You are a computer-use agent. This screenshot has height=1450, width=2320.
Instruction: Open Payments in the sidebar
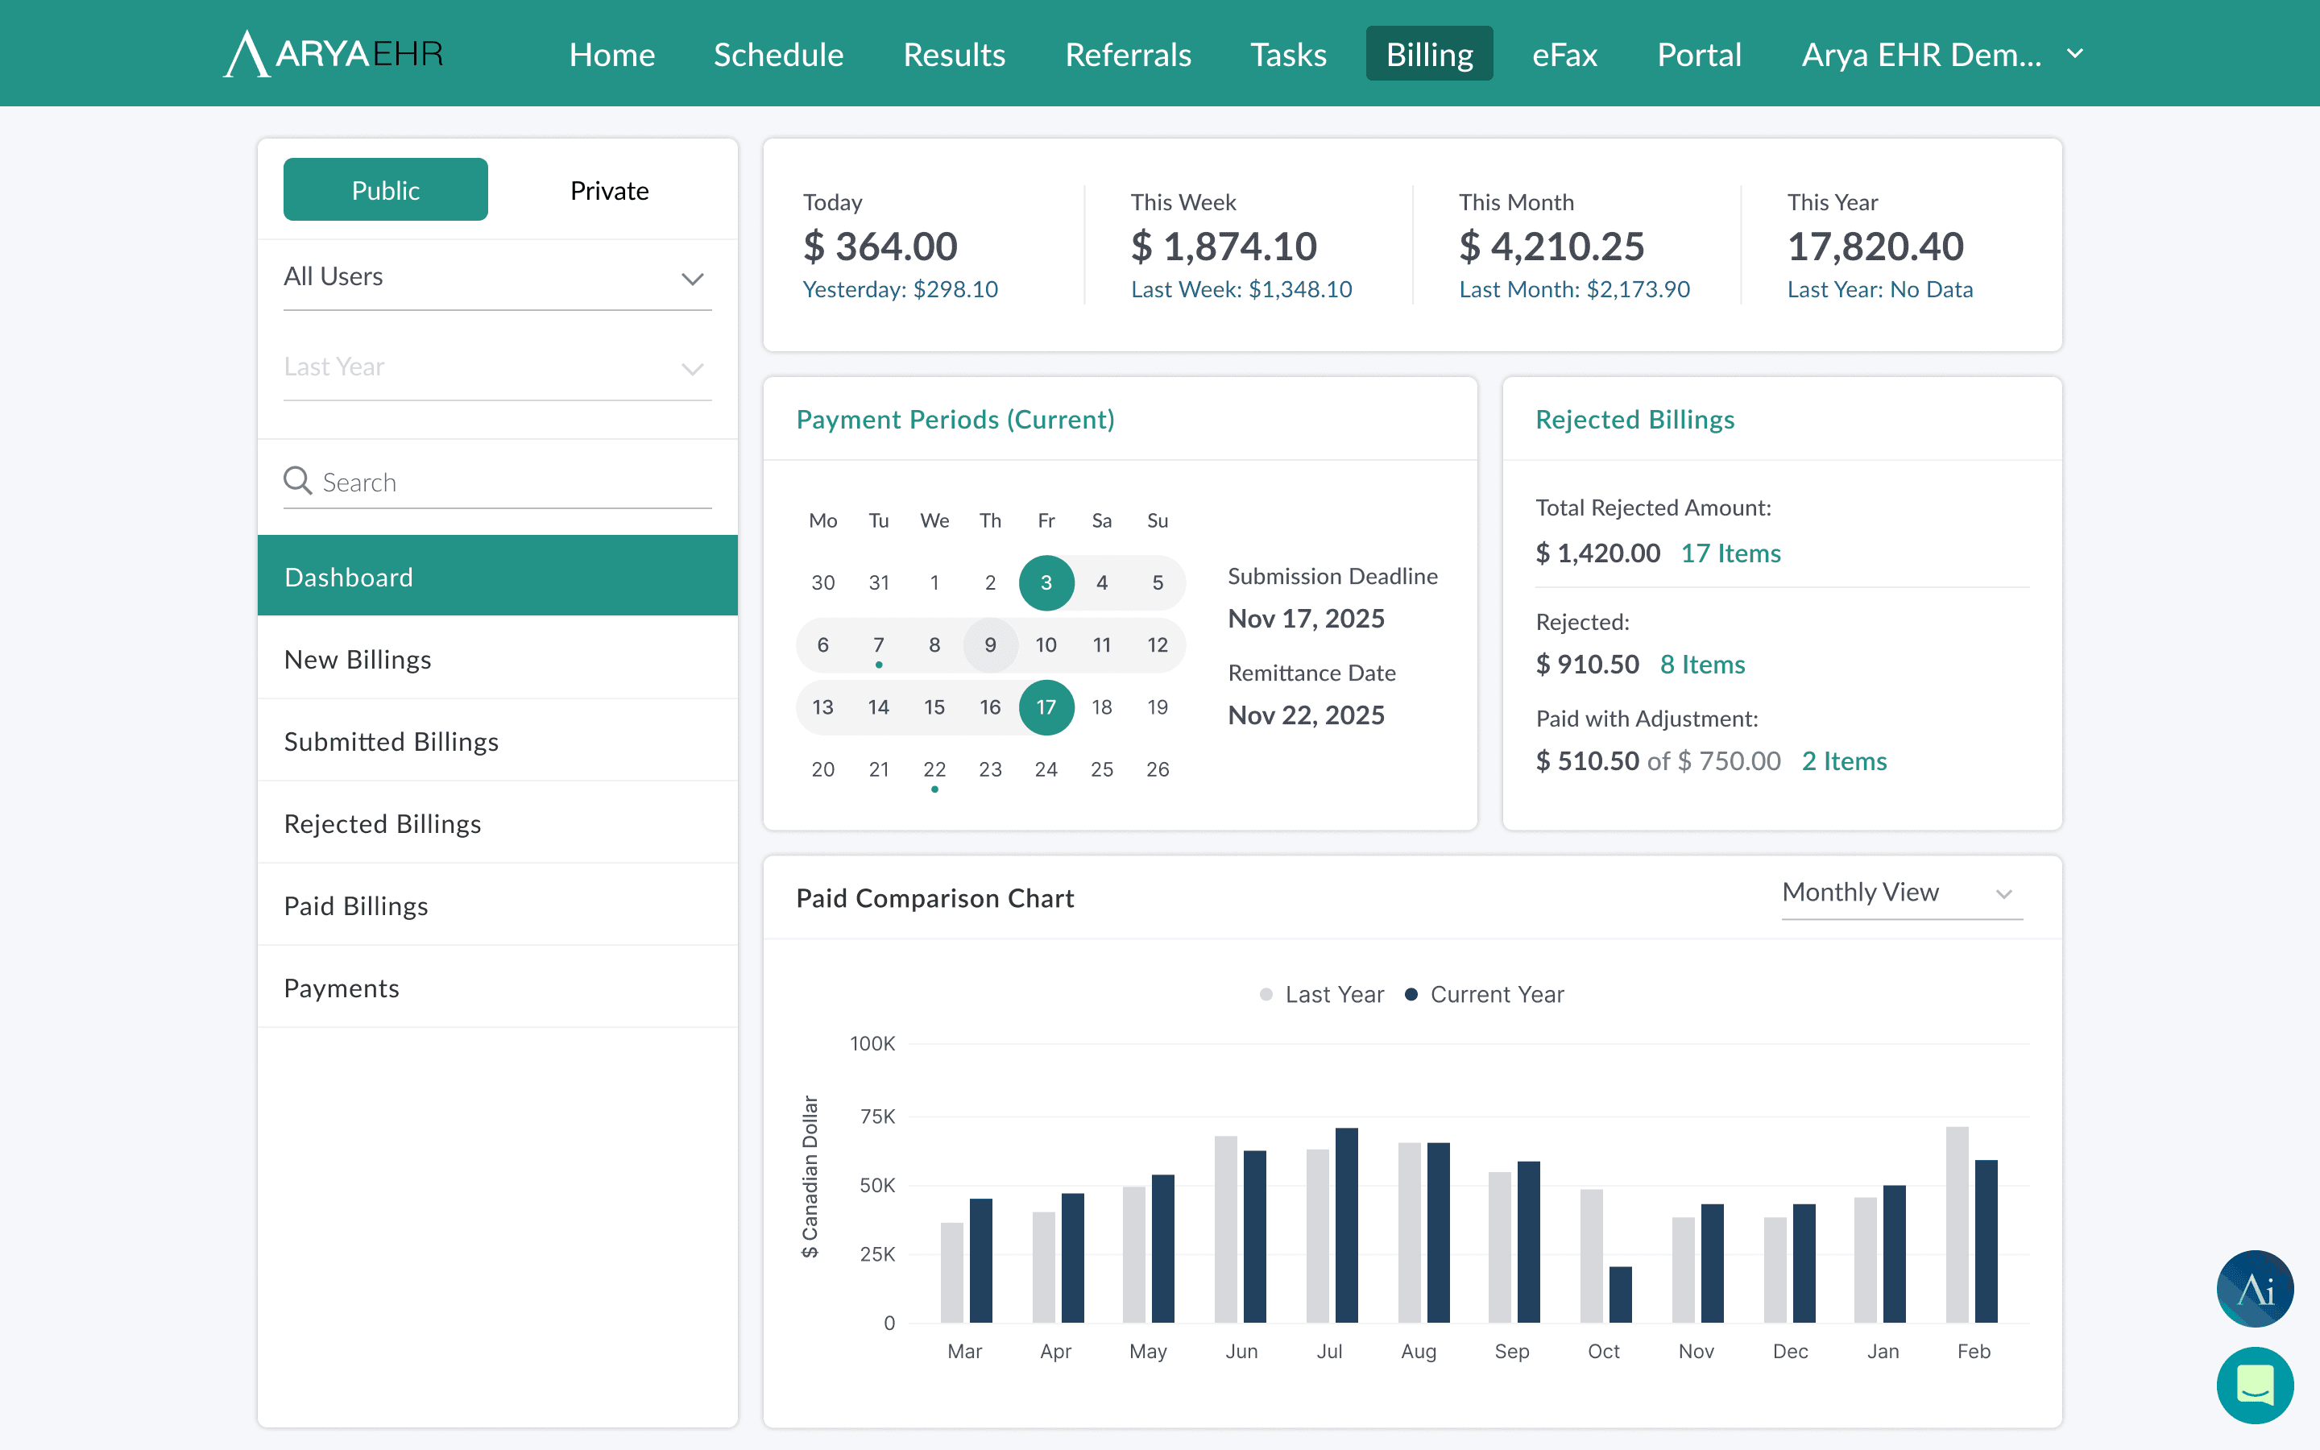point(498,988)
